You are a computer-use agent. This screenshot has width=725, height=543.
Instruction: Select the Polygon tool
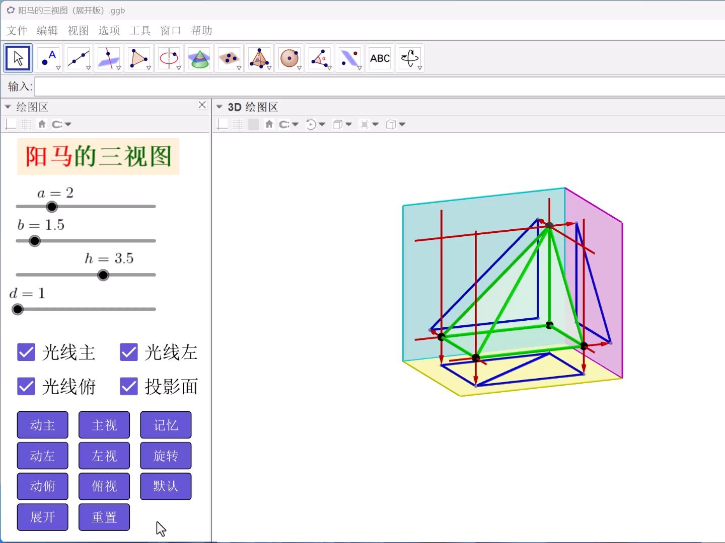pos(139,58)
